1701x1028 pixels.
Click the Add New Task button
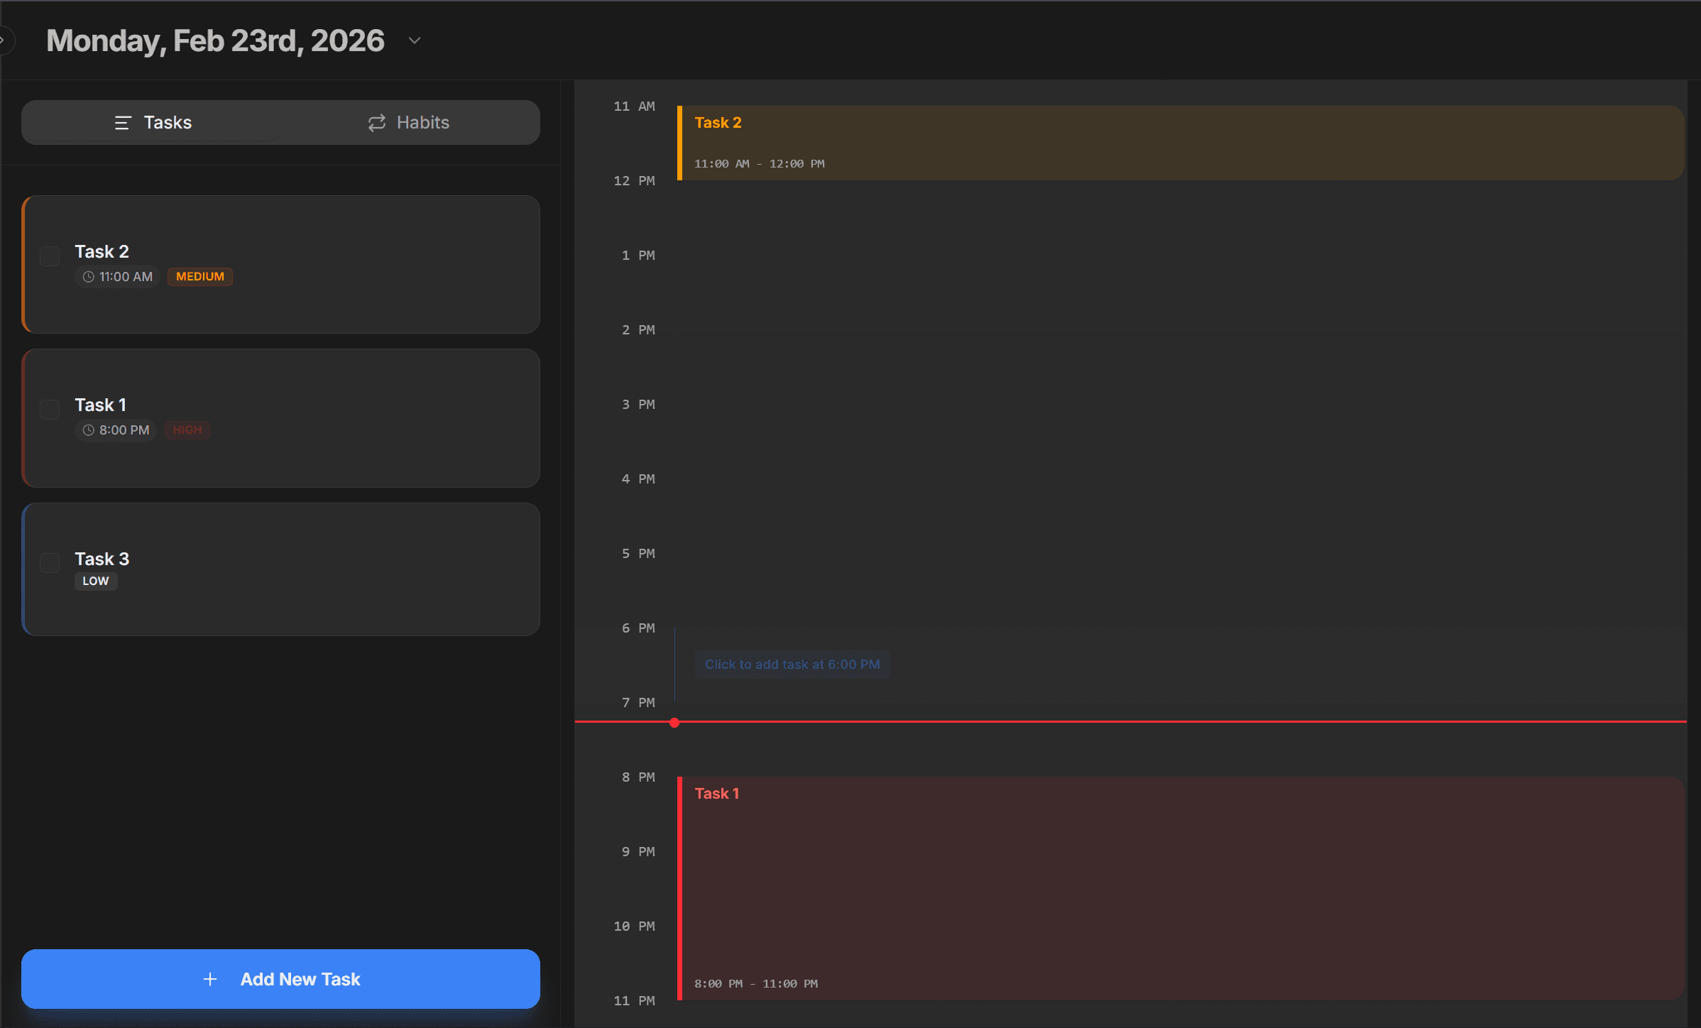pyautogui.click(x=280, y=979)
